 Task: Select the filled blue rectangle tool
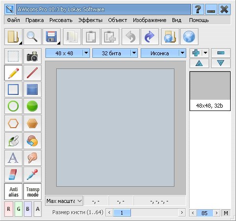click(32, 89)
